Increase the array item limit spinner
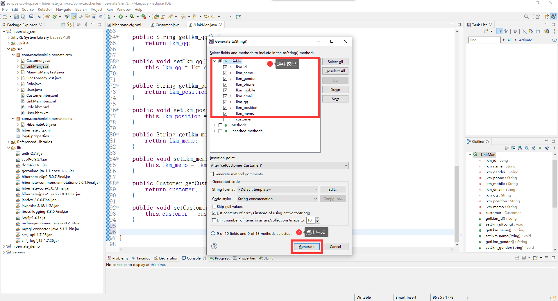The width and height of the screenshot is (558, 301). point(317,219)
